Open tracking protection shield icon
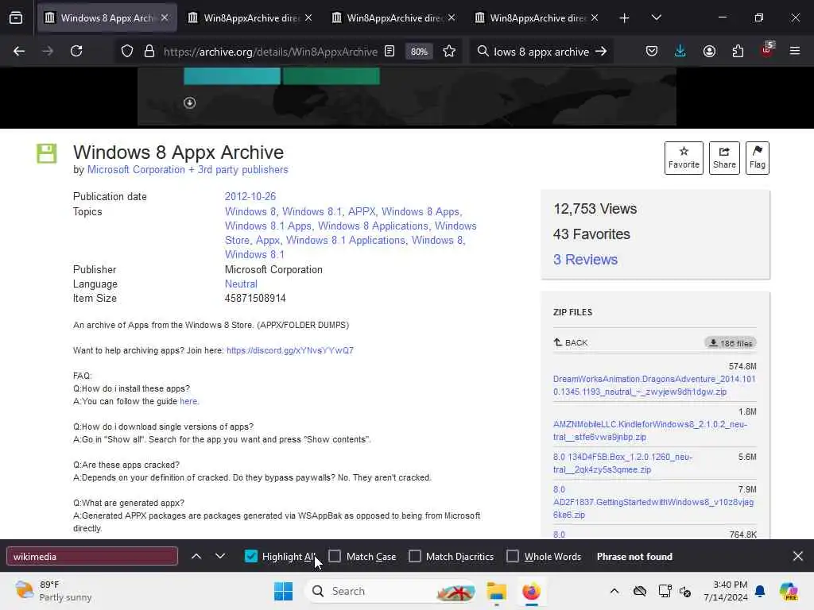 click(127, 52)
